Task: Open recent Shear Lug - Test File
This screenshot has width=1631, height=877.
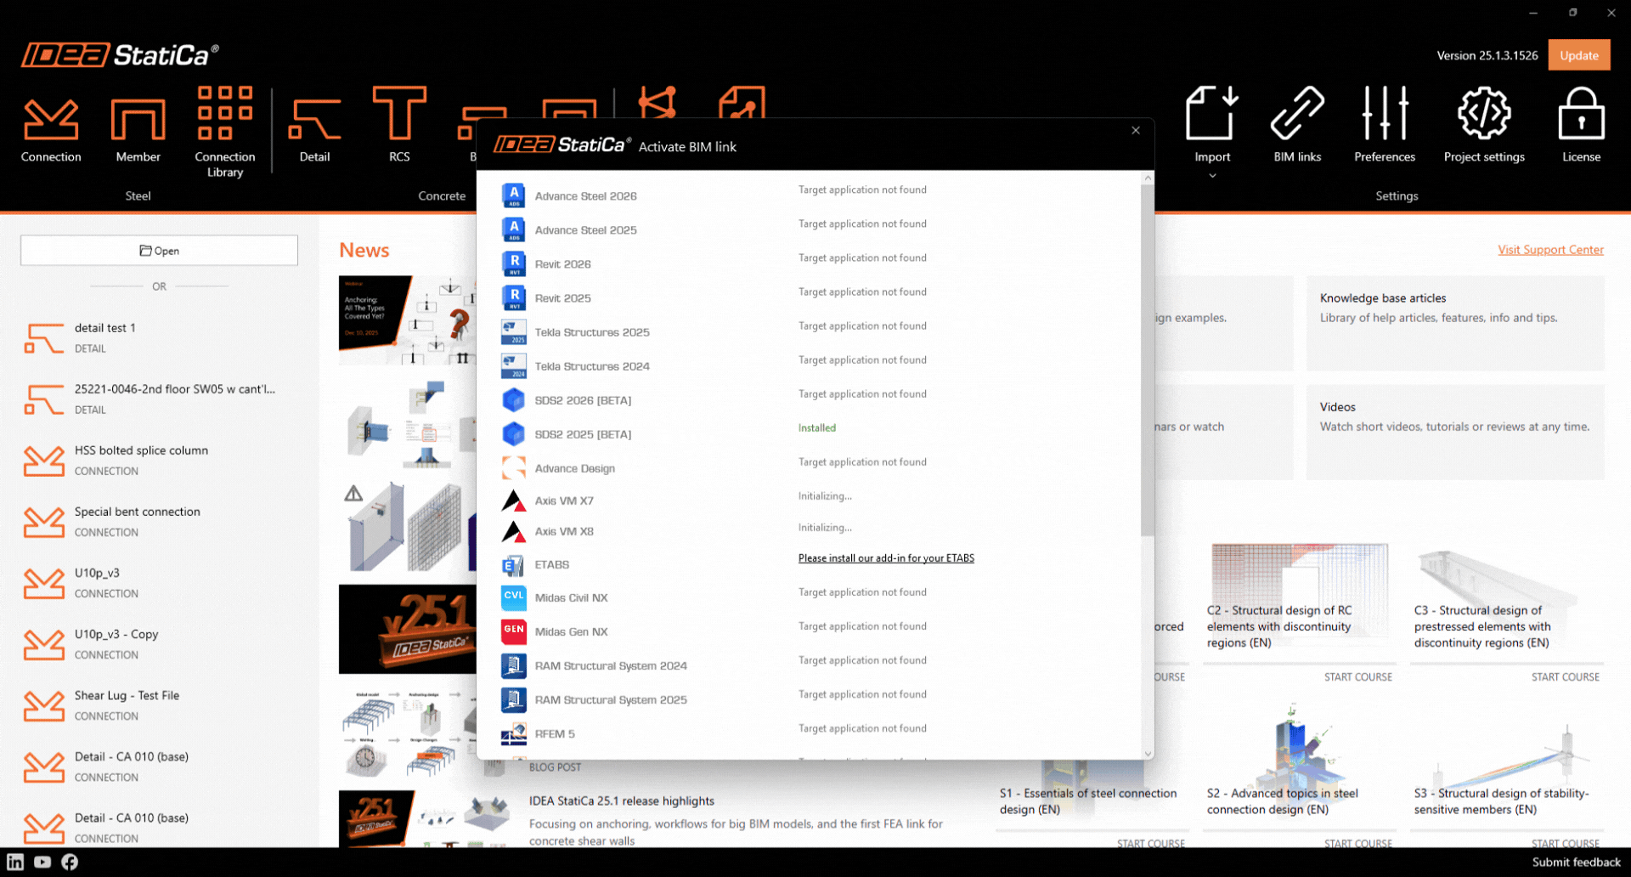Action: [159, 704]
